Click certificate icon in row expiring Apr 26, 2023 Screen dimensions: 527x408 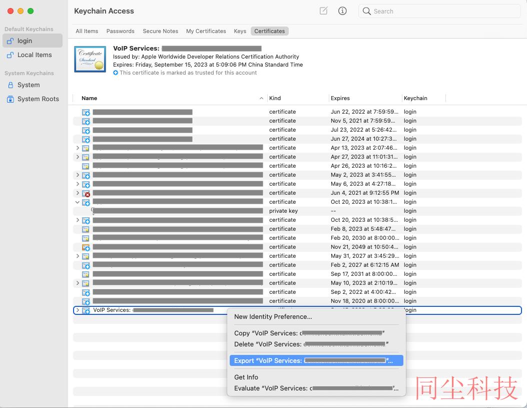click(x=86, y=166)
